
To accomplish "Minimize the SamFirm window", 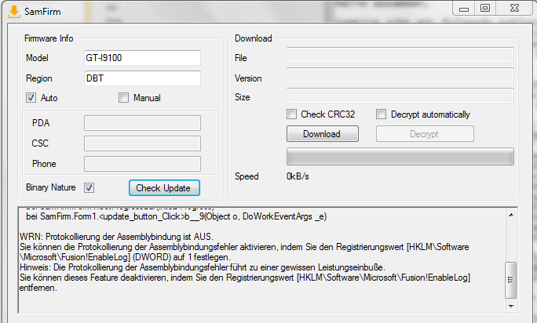I will 464,8.
